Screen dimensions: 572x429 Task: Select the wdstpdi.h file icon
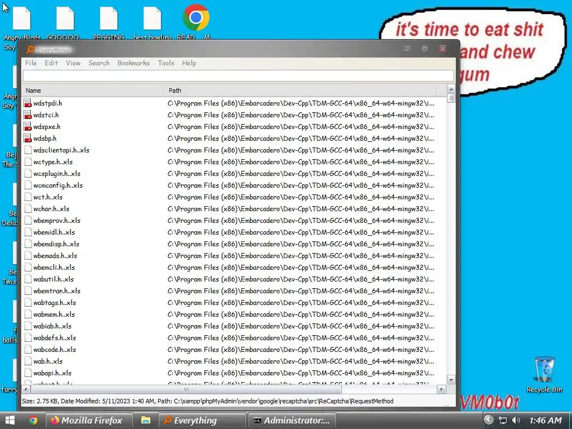[28, 103]
